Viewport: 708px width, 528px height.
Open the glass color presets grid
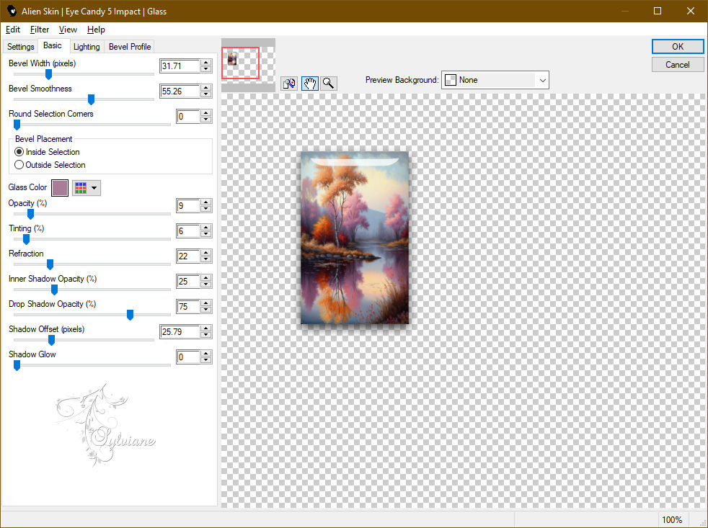(87, 188)
